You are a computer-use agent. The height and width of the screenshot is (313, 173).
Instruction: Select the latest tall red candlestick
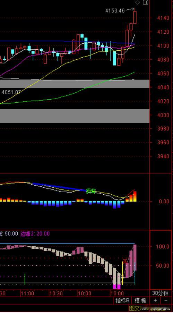pyautogui.click(x=135, y=17)
